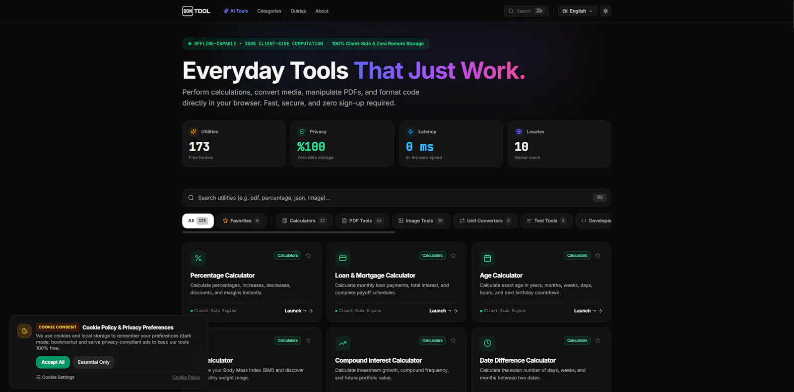Click the Age Calculator calendar icon
794x392 pixels.
(x=487, y=258)
